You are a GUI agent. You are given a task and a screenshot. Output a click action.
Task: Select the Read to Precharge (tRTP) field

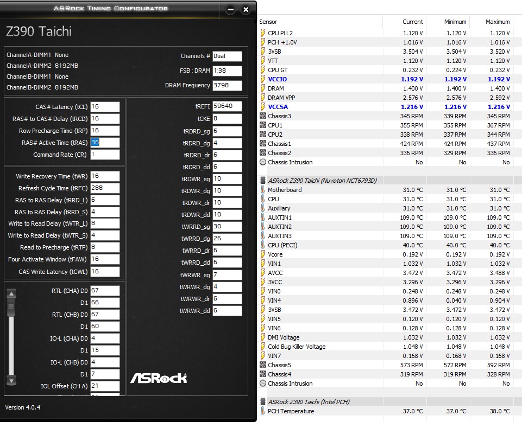(x=105, y=247)
